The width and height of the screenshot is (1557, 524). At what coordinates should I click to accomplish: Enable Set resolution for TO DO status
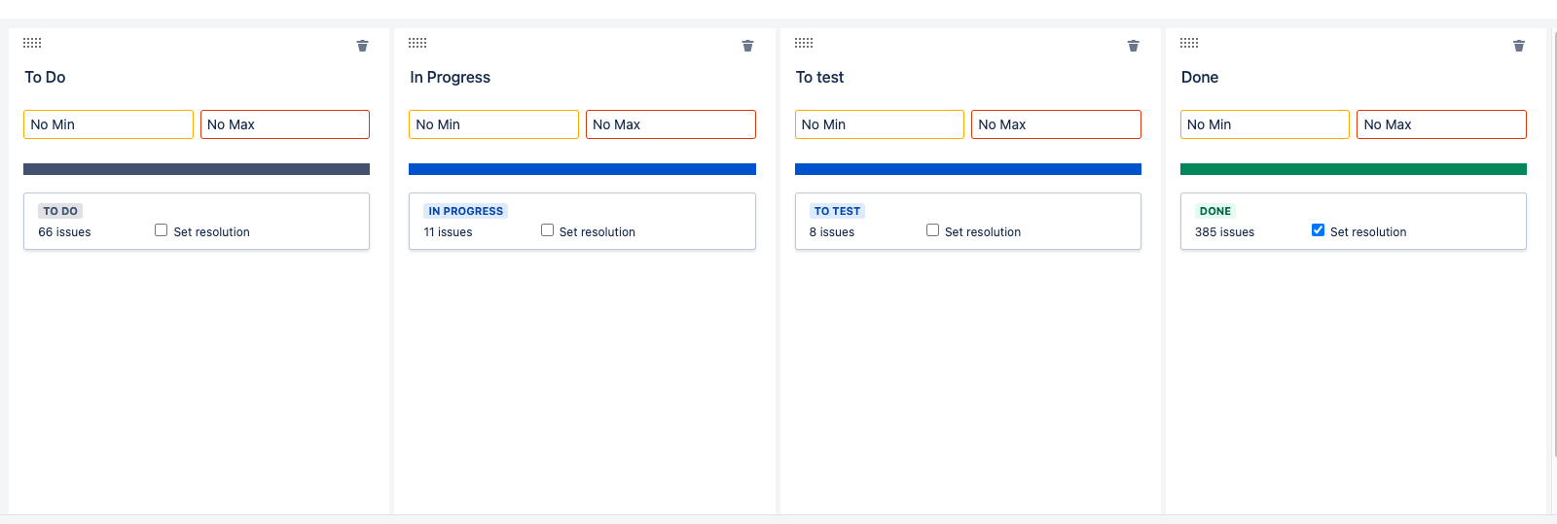click(x=162, y=230)
